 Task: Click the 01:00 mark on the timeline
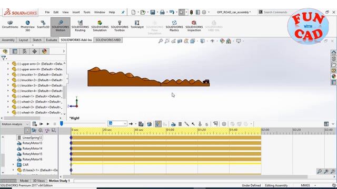pos(170,130)
